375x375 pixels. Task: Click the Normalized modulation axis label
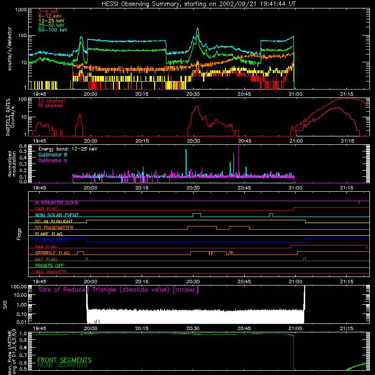(x=12, y=164)
